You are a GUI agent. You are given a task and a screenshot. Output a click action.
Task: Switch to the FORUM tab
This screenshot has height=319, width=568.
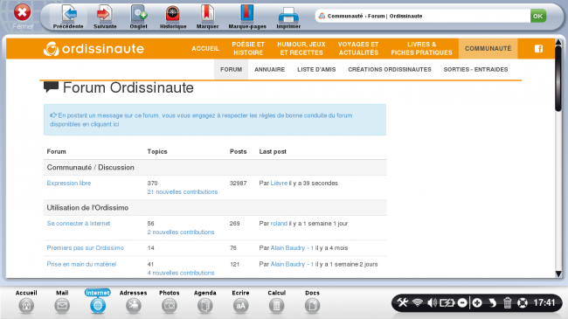click(x=231, y=69)
